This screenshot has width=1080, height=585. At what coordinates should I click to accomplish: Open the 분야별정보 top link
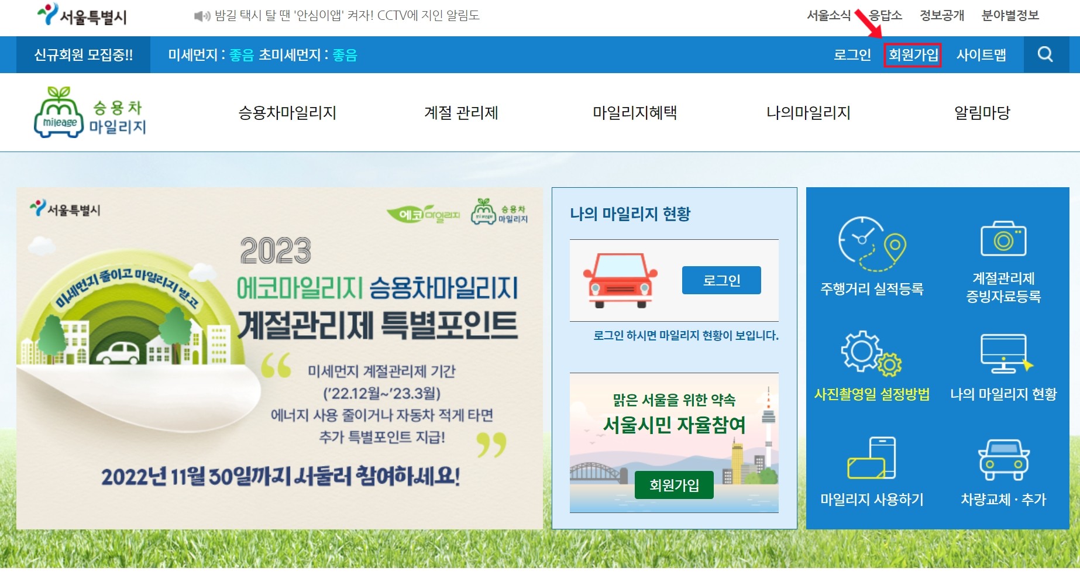(1010, 15)
